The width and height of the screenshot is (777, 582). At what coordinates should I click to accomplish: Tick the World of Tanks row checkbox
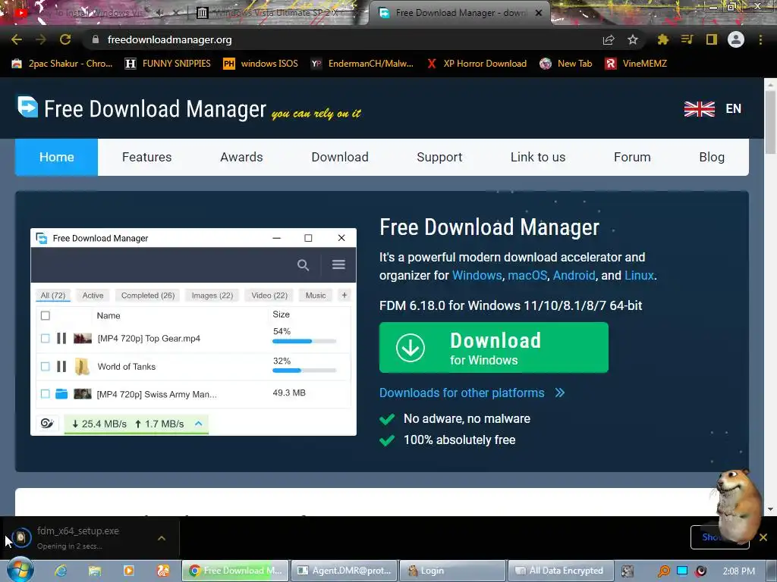tap(45, 367)
